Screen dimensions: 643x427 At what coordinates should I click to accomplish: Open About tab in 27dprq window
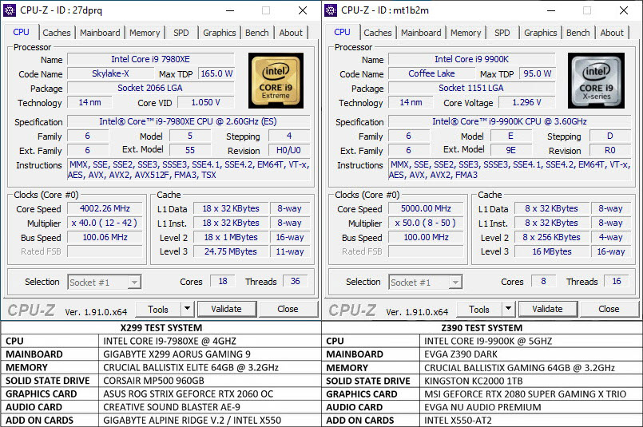tap(291, 33)
